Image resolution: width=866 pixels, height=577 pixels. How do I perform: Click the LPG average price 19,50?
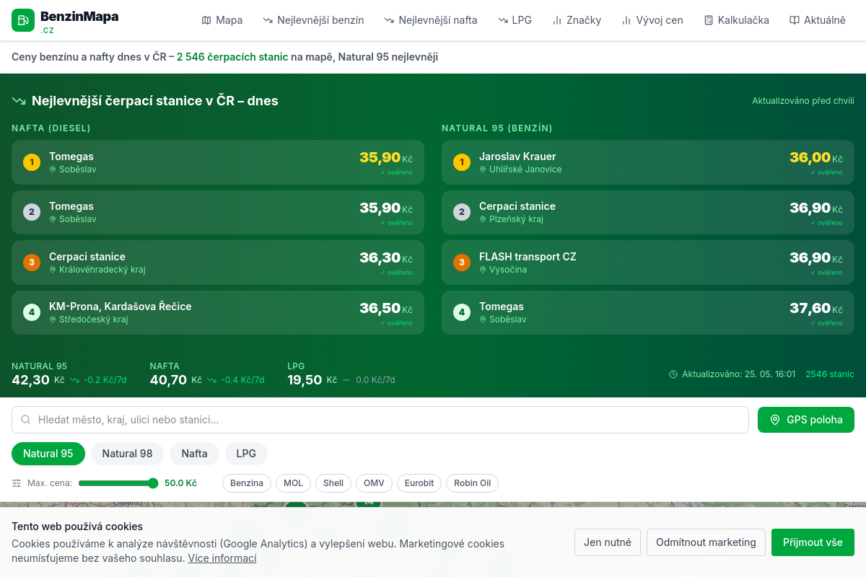click(305, 380)
